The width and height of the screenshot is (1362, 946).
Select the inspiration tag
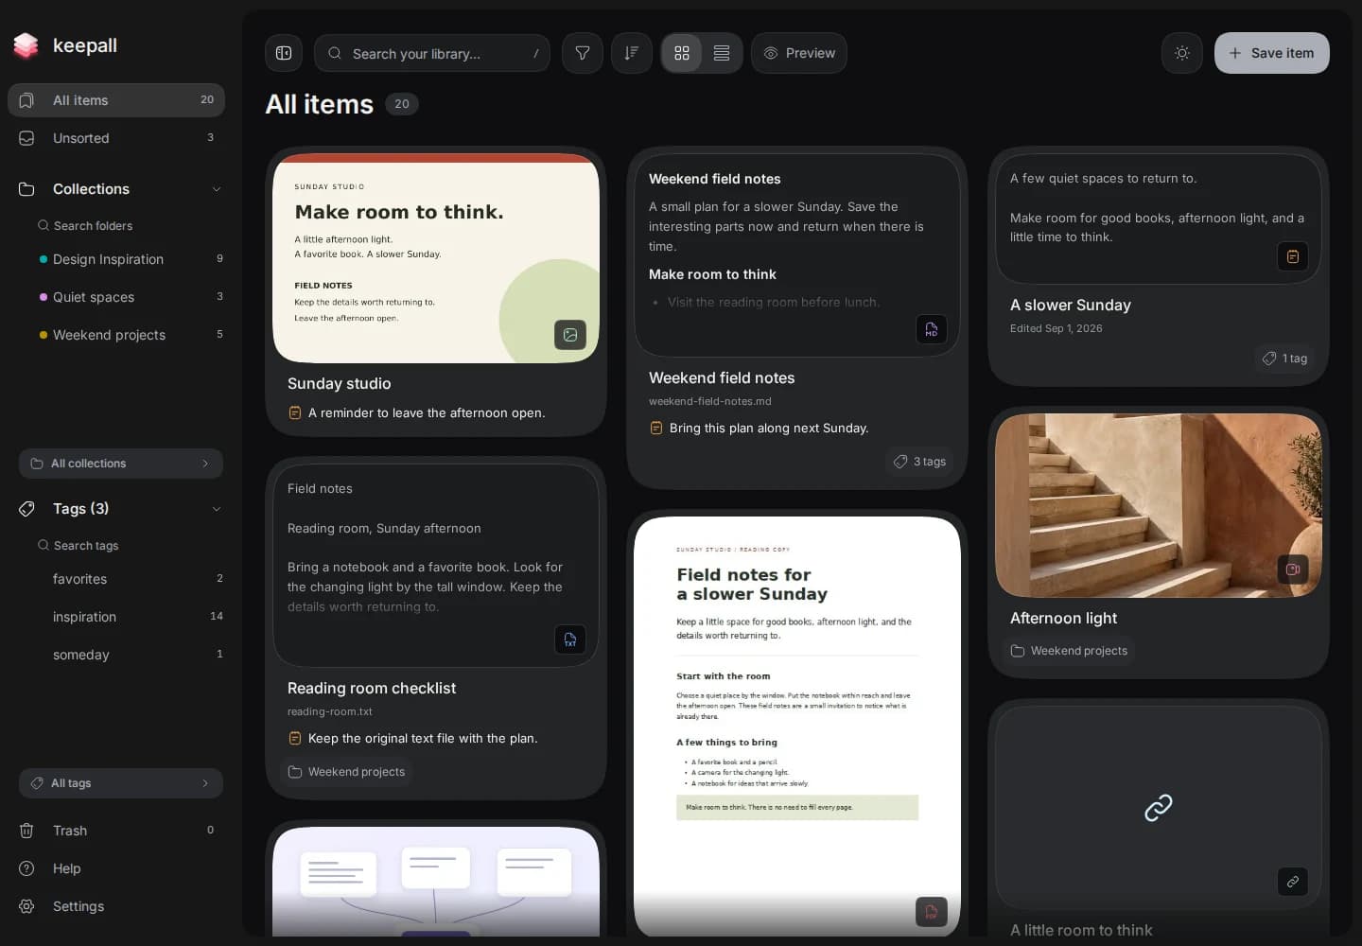click(131, 617)
